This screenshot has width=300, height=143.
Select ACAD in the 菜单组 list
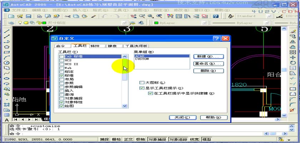[x=162, y=56]
